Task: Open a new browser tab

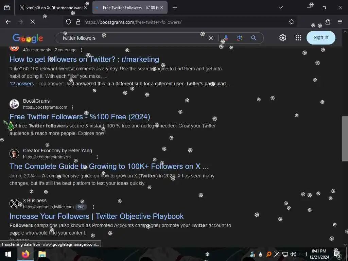Action: 175,8
